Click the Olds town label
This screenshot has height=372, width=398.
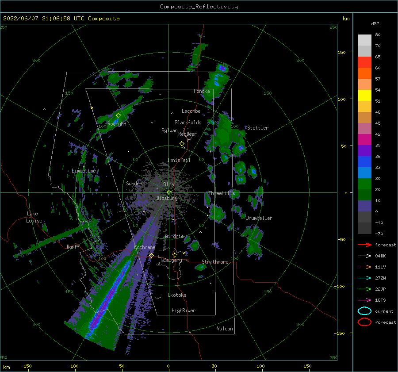pos(168,184)
